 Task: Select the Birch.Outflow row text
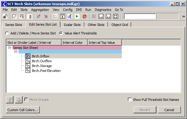pos(42,61)
